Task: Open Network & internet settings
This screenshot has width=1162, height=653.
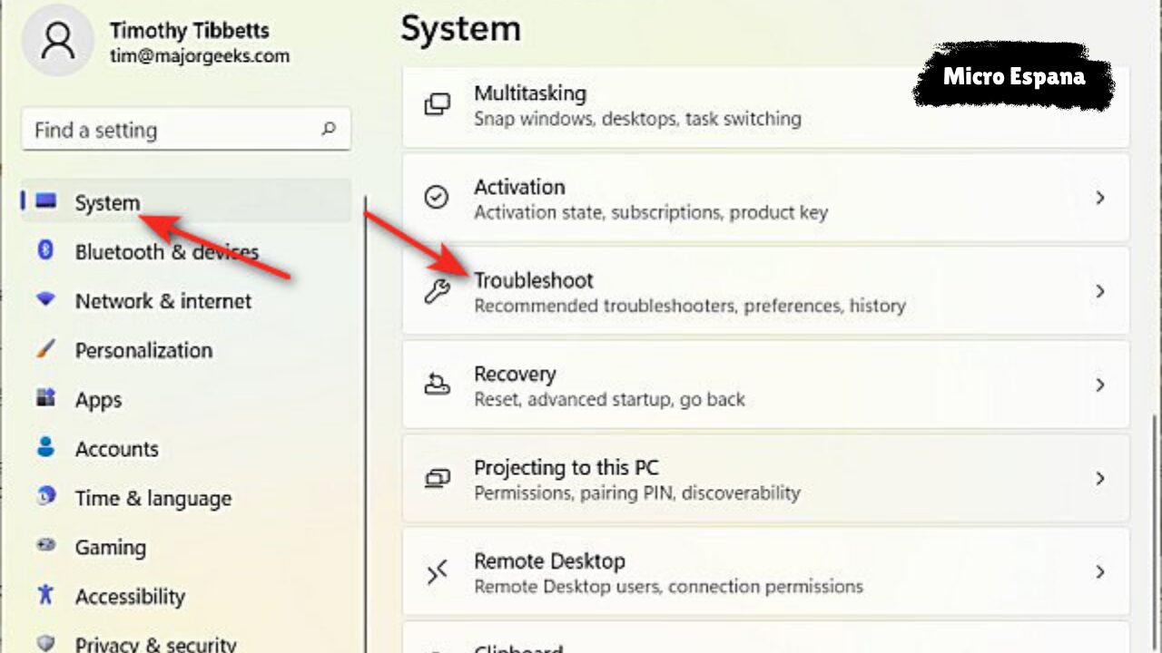Action: 163,301
